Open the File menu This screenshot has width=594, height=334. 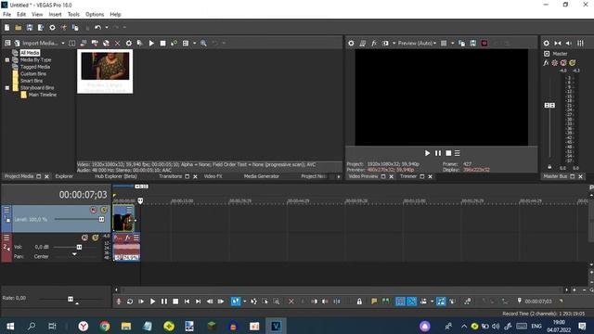(x=6, y=15)
